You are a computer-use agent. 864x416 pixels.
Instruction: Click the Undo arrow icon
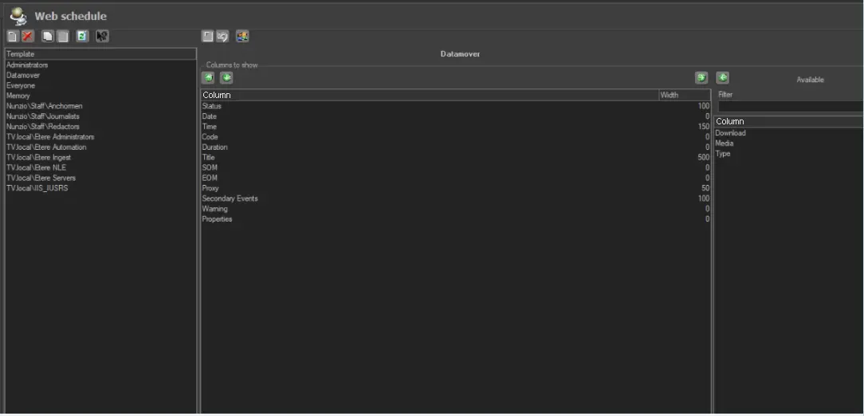tap(222, 37)
